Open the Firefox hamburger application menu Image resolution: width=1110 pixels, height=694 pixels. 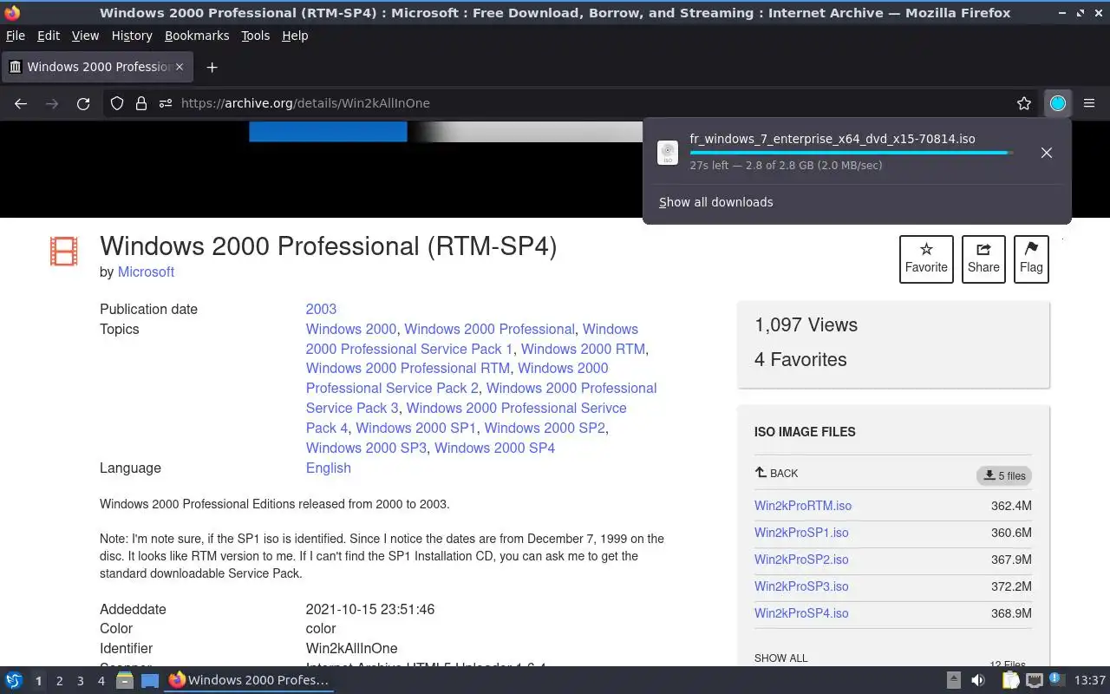1089,103
